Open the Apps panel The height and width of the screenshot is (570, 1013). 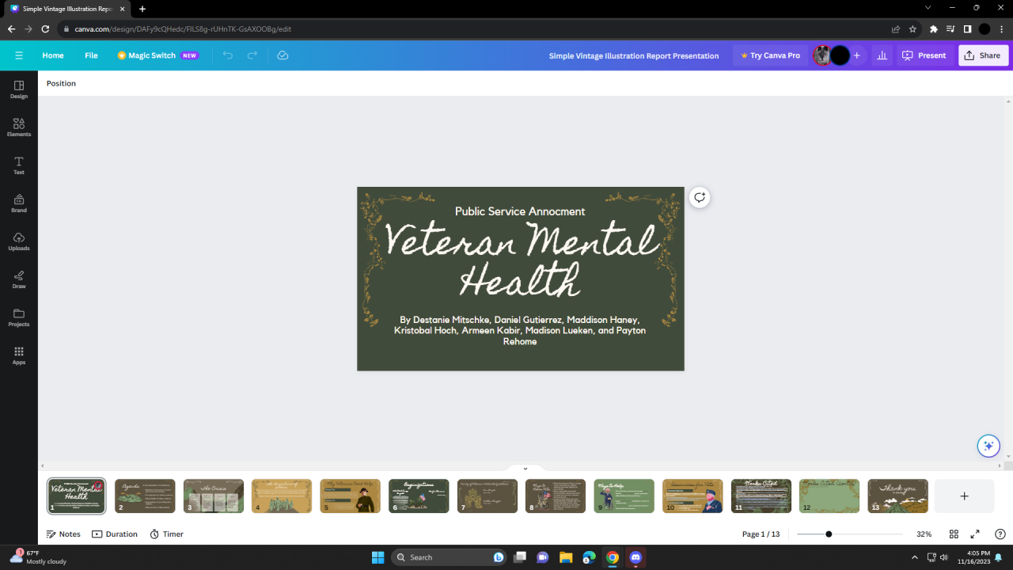(19, 355)
